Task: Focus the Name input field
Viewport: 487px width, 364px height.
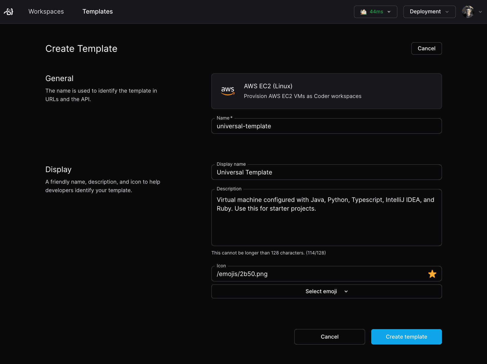Action: point(327,126)
